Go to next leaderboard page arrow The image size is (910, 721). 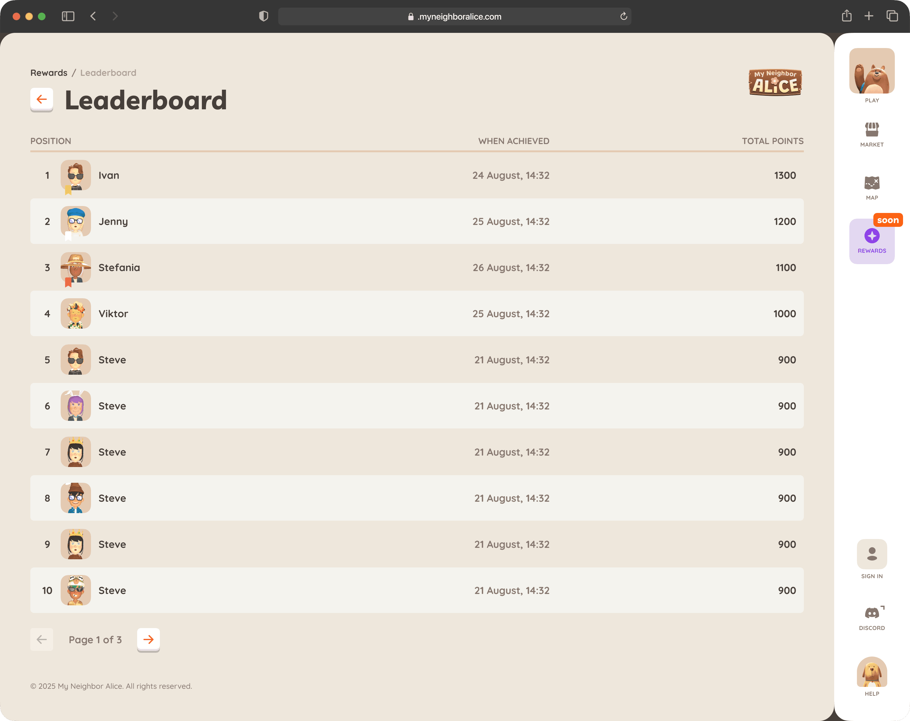148,639
